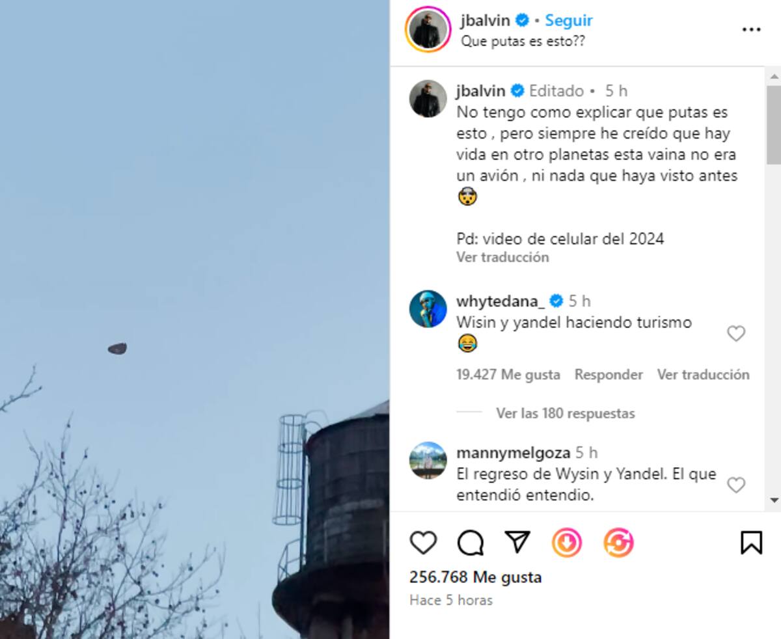
Task: Open comments via speech bubble icon
Action: coord(470,543)
